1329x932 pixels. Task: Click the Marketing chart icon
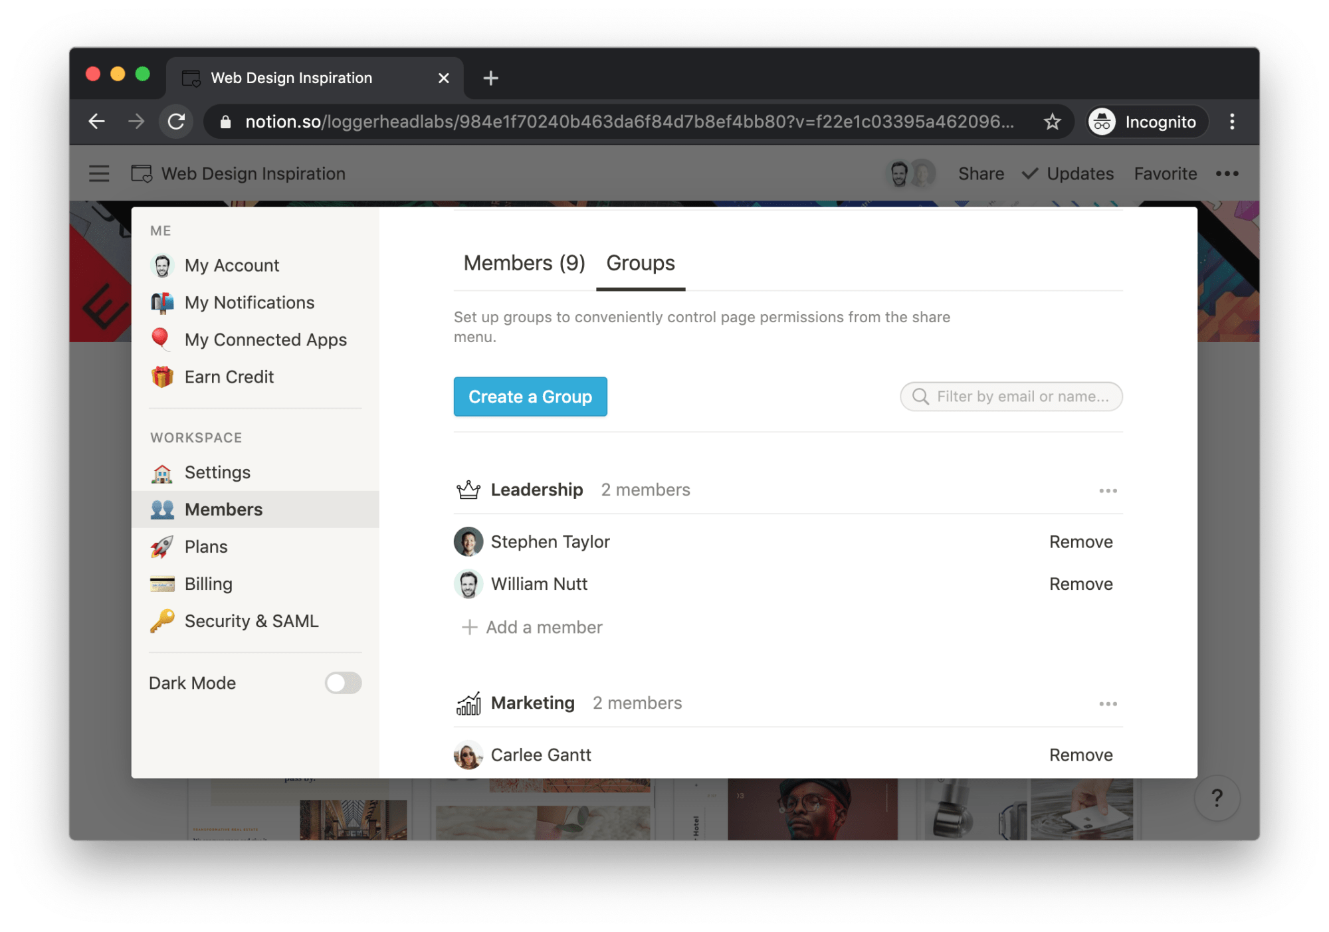pyautogui.click(x=468, y=703)
